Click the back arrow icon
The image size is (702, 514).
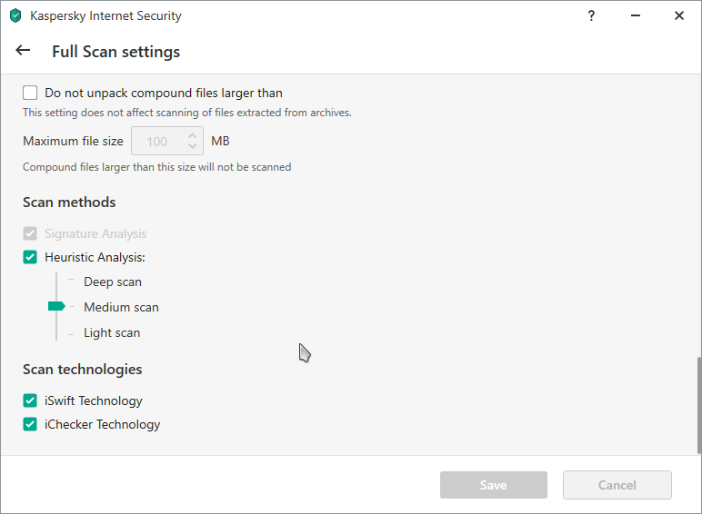[24, 51]
